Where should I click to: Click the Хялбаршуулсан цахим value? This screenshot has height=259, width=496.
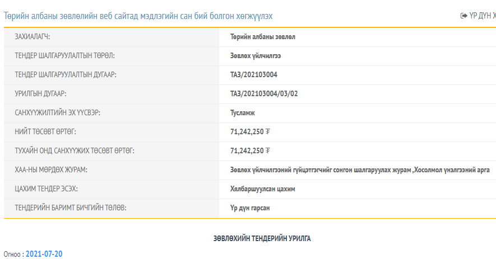262,189
